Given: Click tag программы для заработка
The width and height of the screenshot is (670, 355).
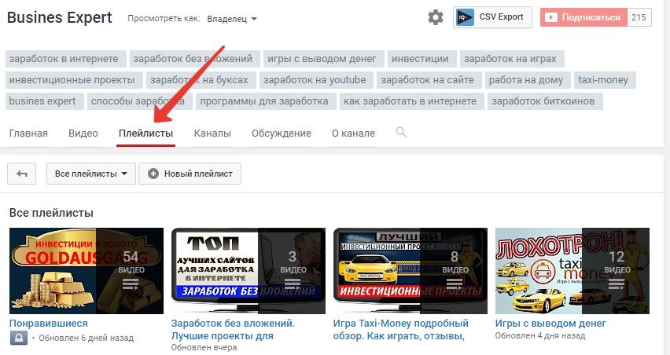Looking at the screenshot, I should tap(267, 101).
